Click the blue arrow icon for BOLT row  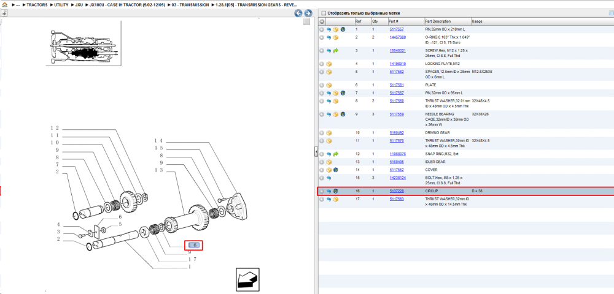(329, 178)
